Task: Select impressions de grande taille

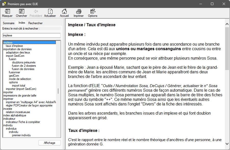Action: point(20,96)
